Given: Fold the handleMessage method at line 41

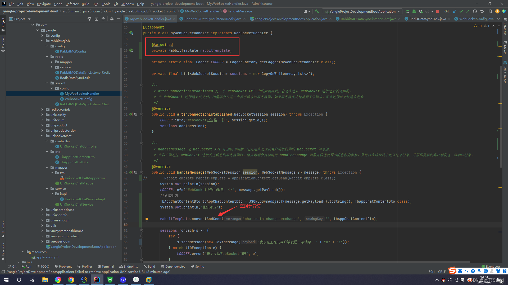Looking at the screenshot, I should (x=142, y=172).
